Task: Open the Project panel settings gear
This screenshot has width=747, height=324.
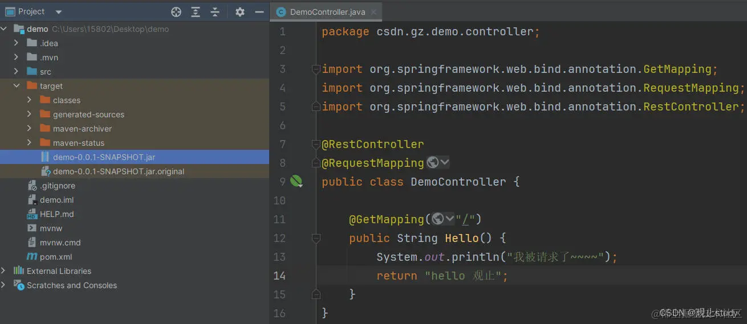Action: click(x=240, y=11)
